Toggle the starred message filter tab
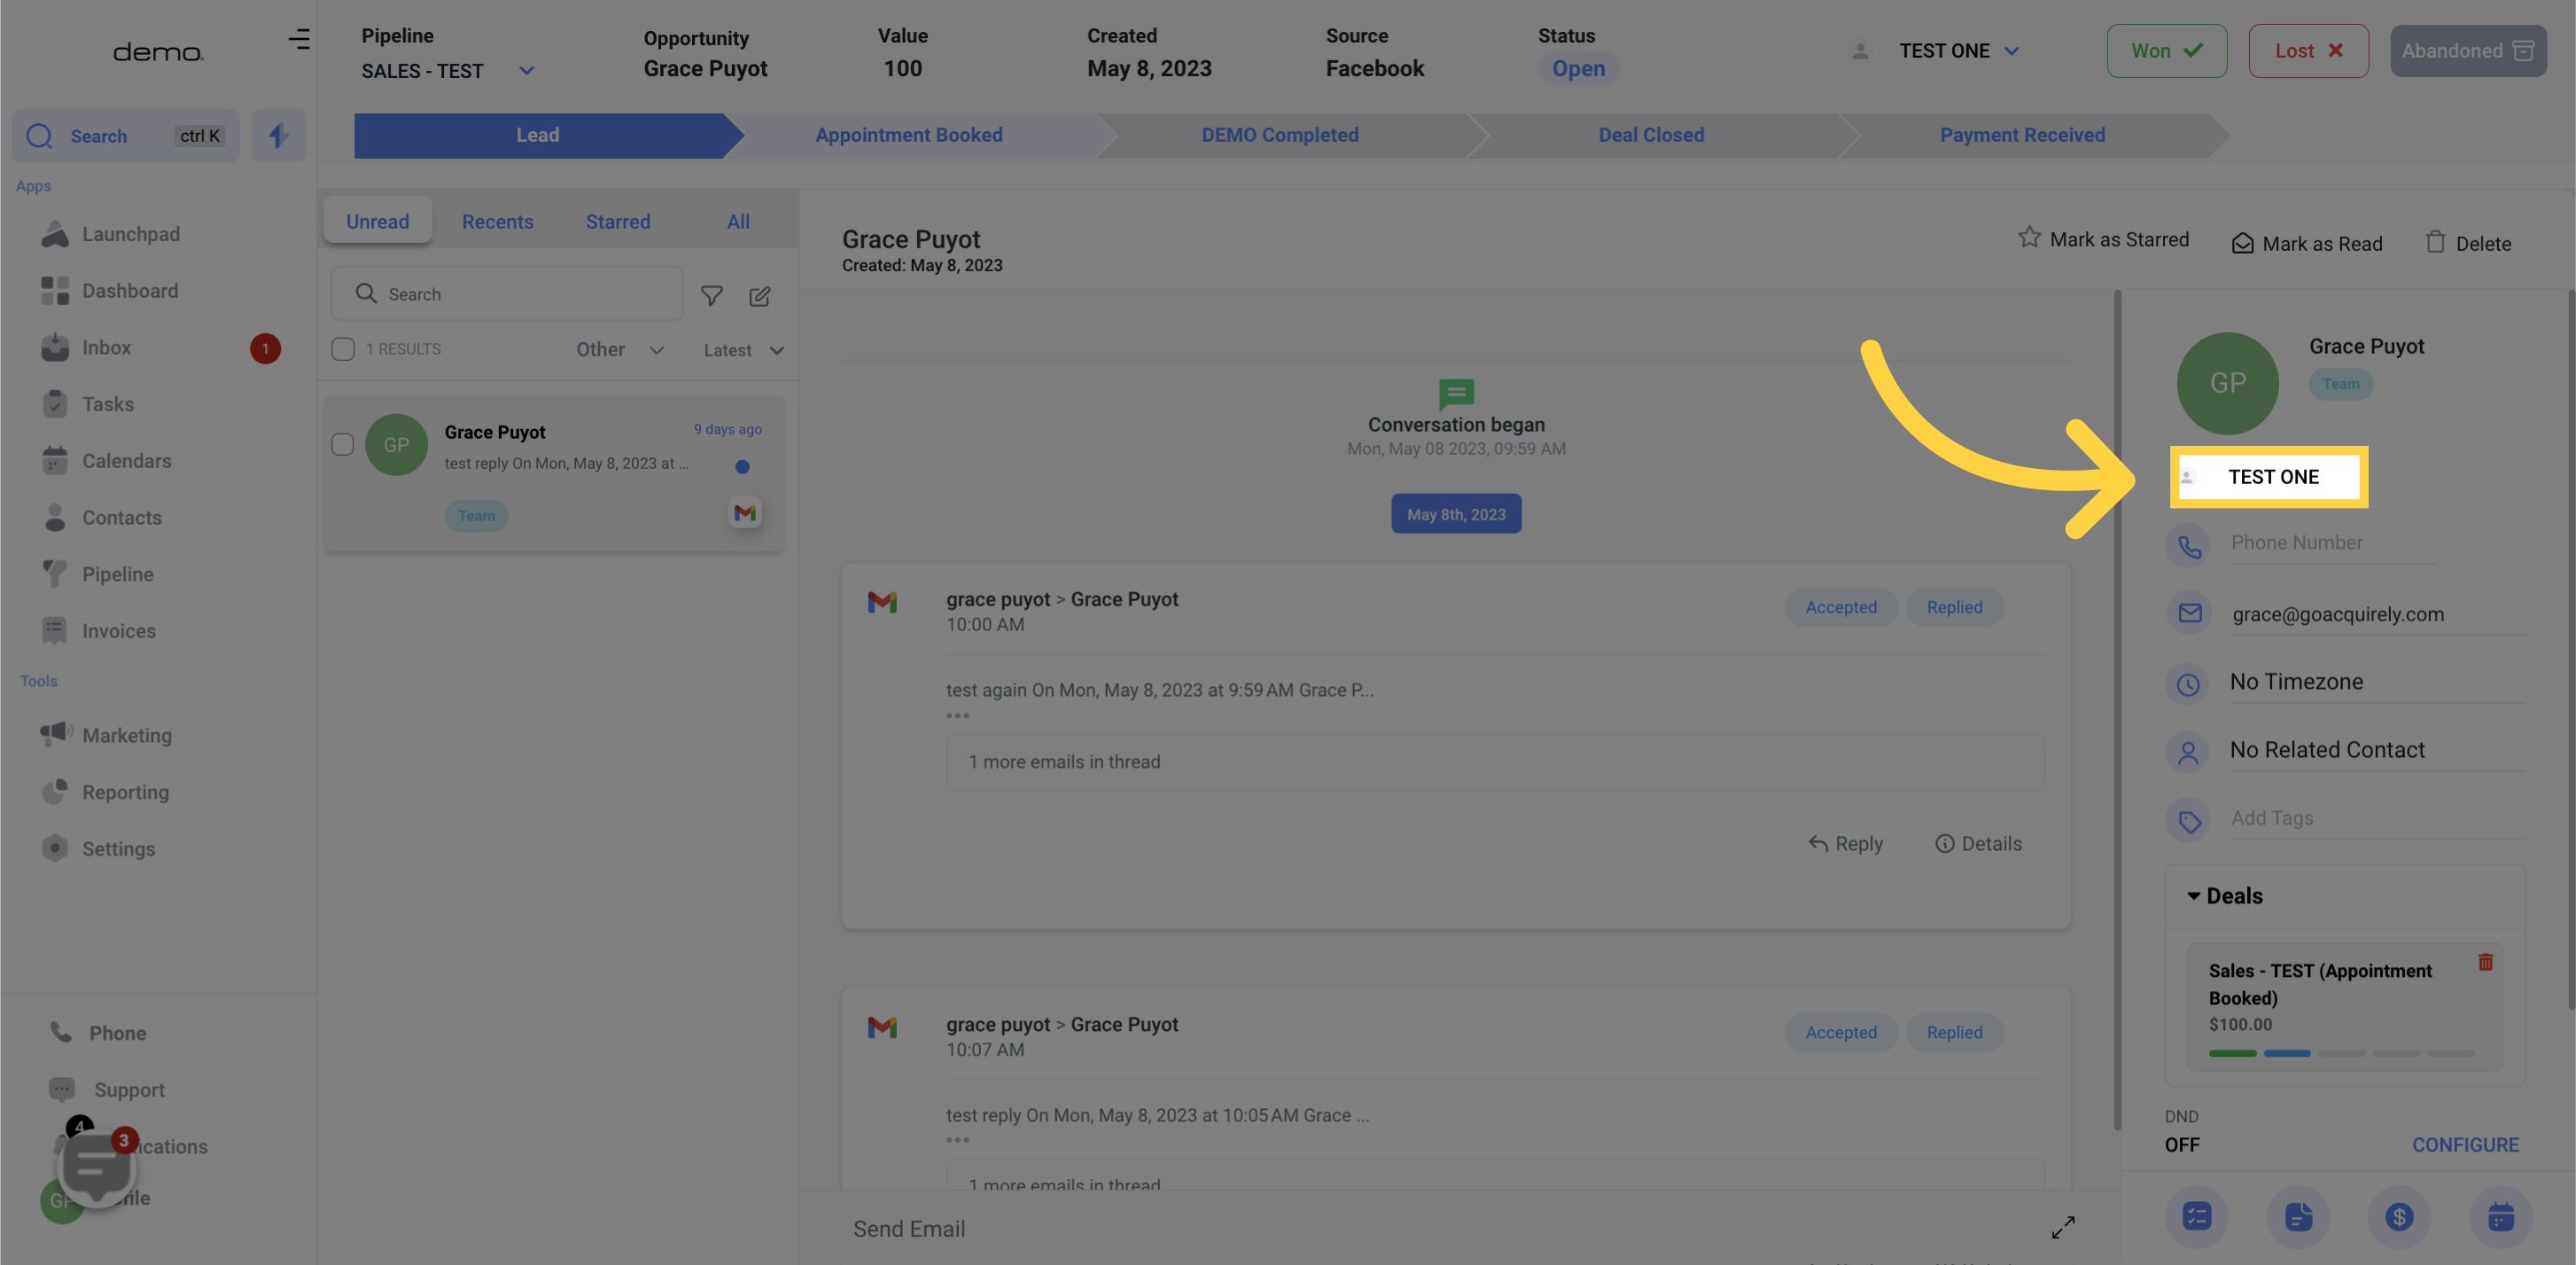The image size is (2576, 1265). [x=616, y=218]
